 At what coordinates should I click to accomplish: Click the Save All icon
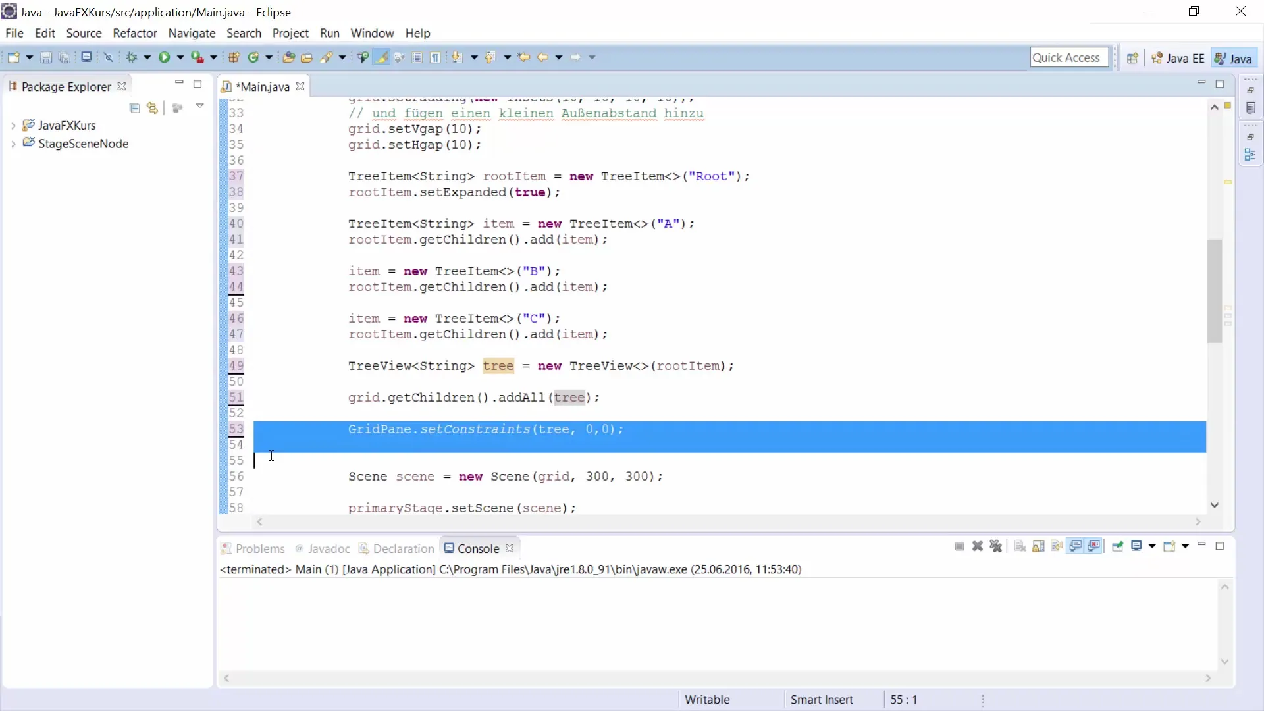point(64,57)
